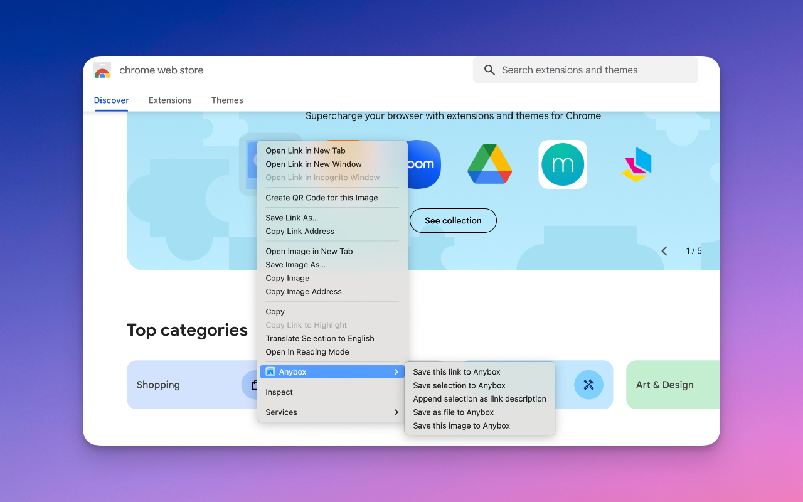Choose Save this image to Anybox
Viewport: 803px width, 502px height.
(x=480, y=426)
